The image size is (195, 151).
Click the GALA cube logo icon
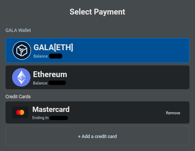point(22,50)
